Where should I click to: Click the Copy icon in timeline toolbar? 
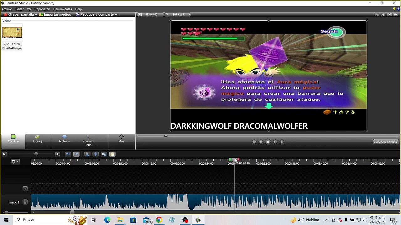click(x=104, y=154)
